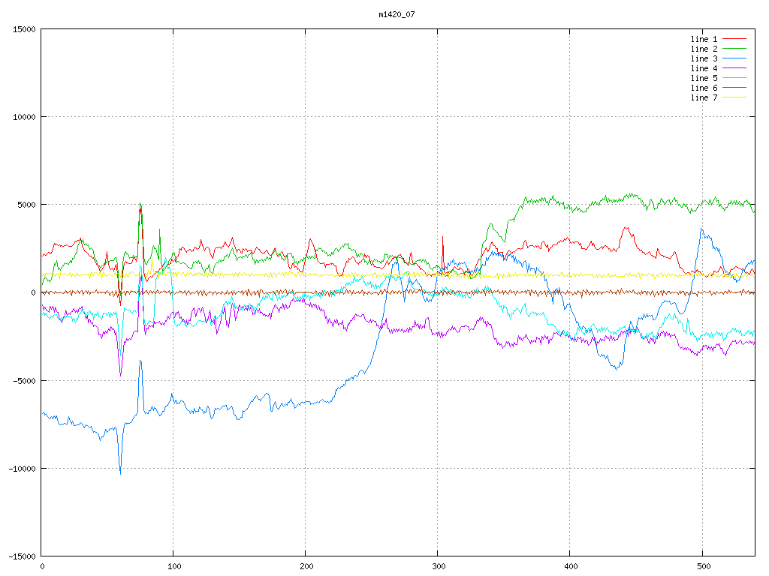769x576 pixels.
Task: Click the chart title m1420_07
Action: click(x=397, y=14)
